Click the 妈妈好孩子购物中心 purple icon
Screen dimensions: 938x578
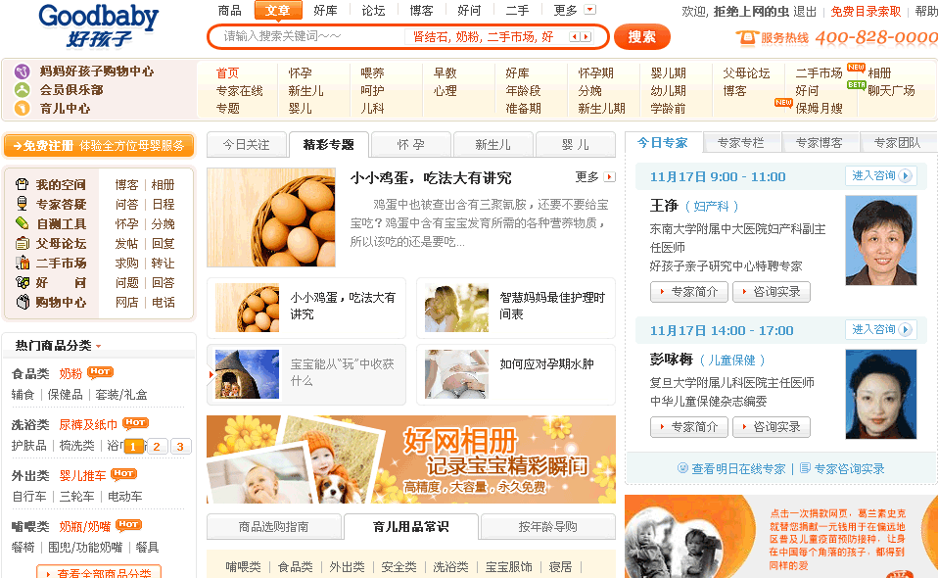tap(23, 72)
